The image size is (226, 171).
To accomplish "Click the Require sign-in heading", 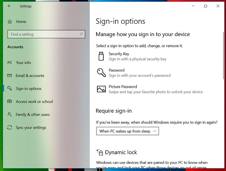I will [114, 111].
